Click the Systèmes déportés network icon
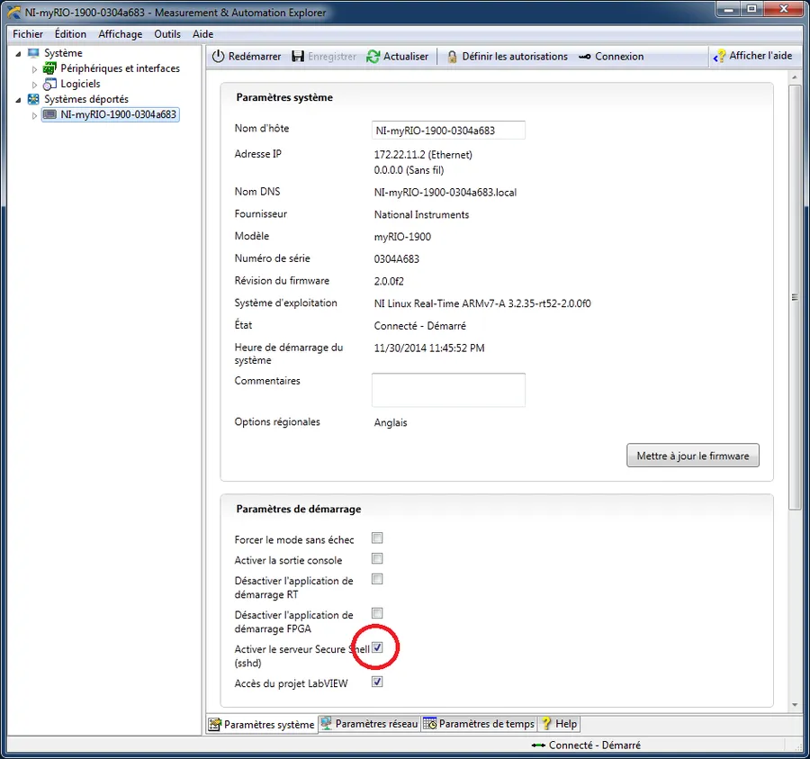This screenshot has height=759, width=810. (33, 99)
